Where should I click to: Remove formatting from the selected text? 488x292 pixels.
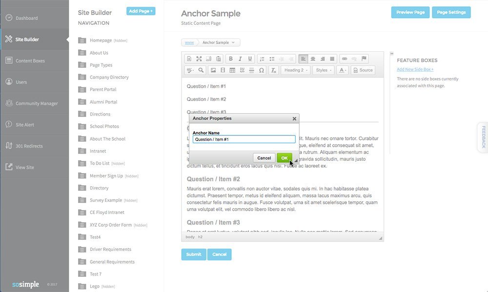pyautogui.click(x=273, y=70)
